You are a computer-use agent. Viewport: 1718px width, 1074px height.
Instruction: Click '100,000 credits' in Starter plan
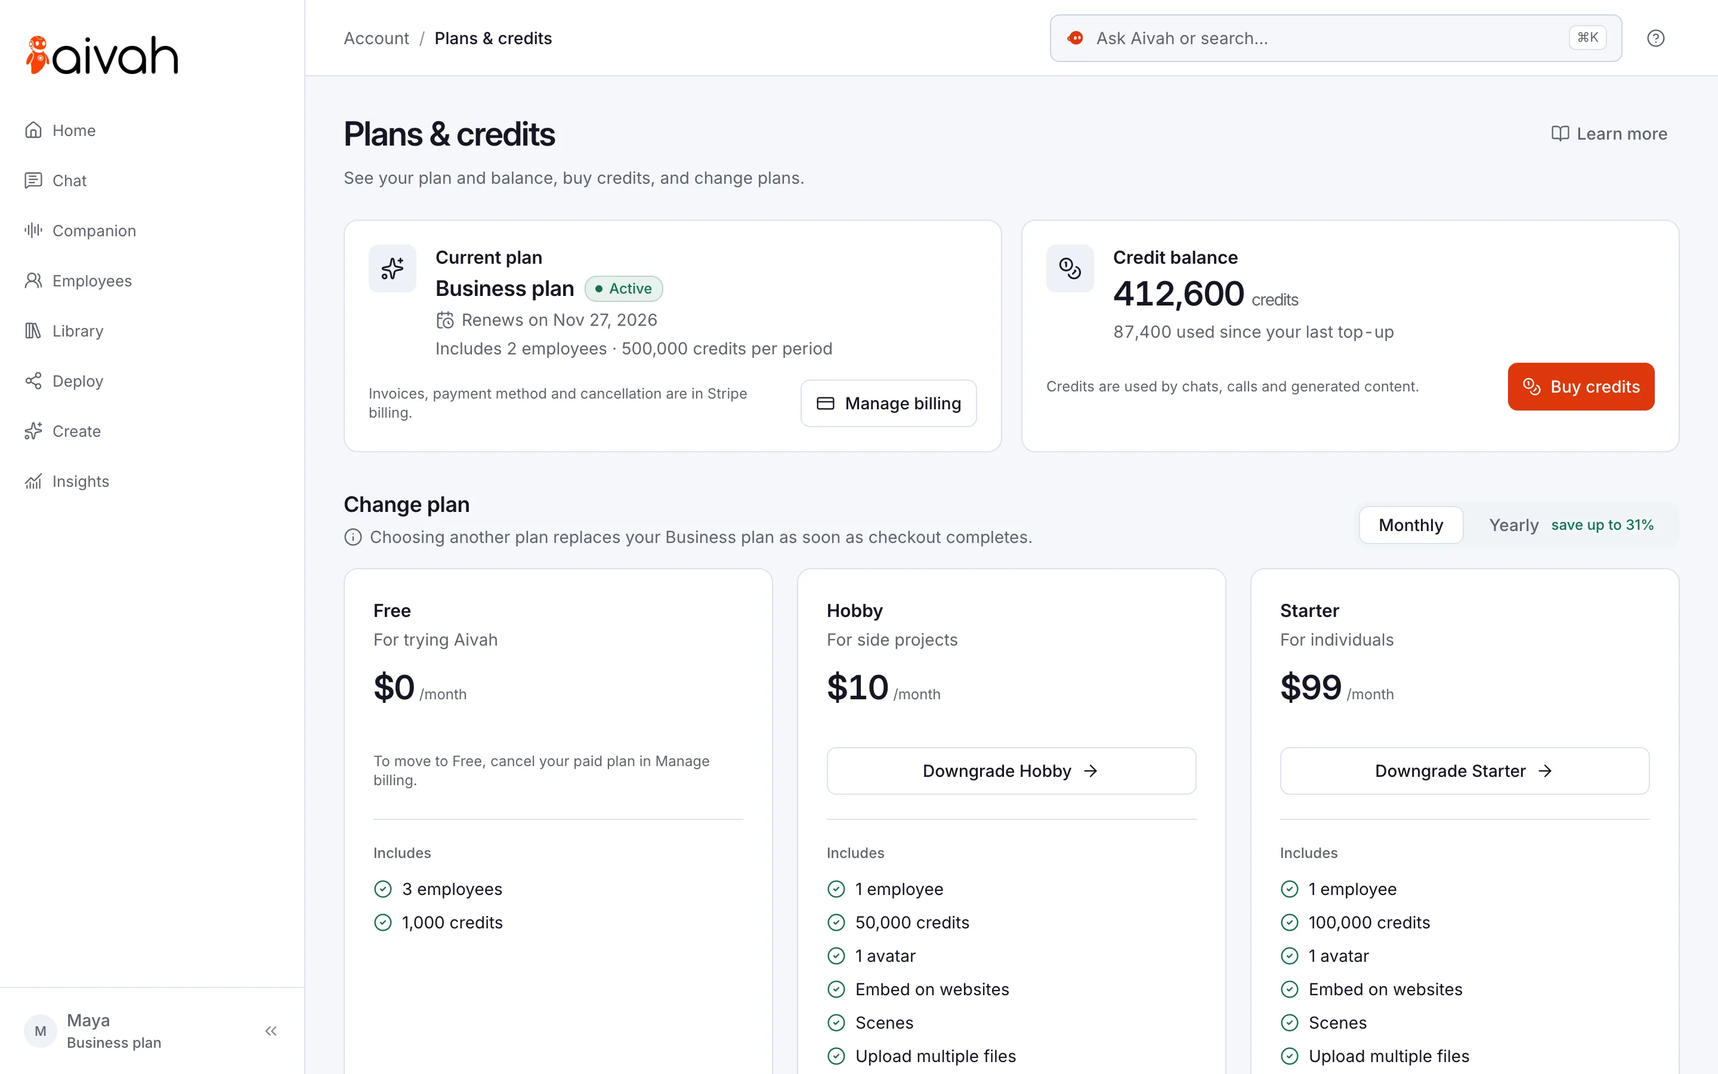(1368, 922)
